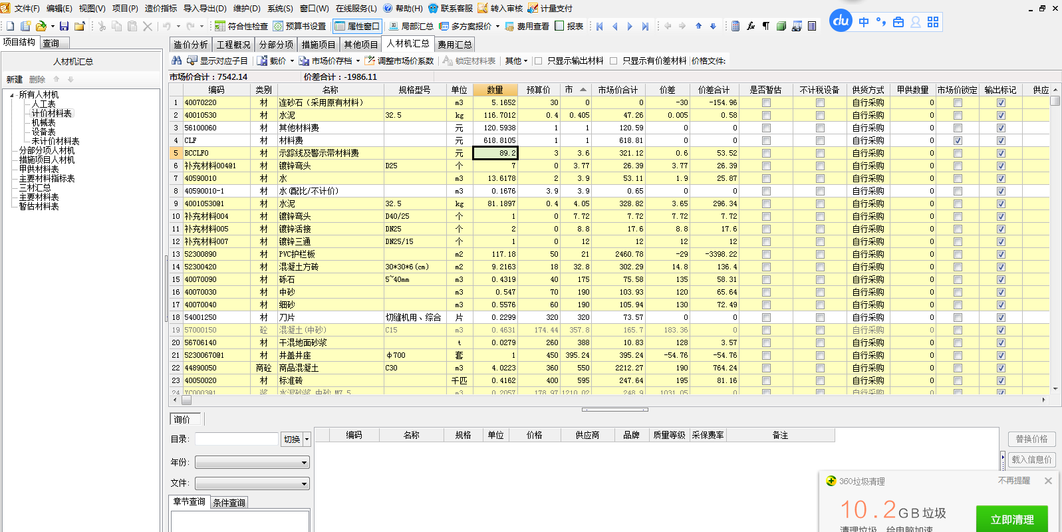Click 调整市场价系数 adjust coefficient
This screenshot has width=1062, height=532.
coord(399,61)
